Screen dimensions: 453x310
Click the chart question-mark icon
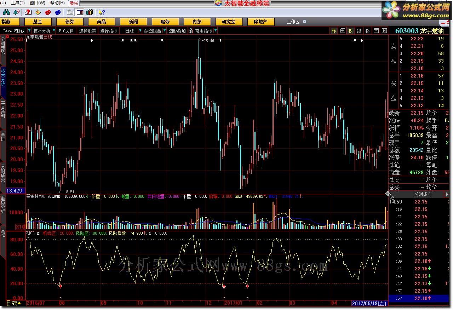click(x=29, y=12)
